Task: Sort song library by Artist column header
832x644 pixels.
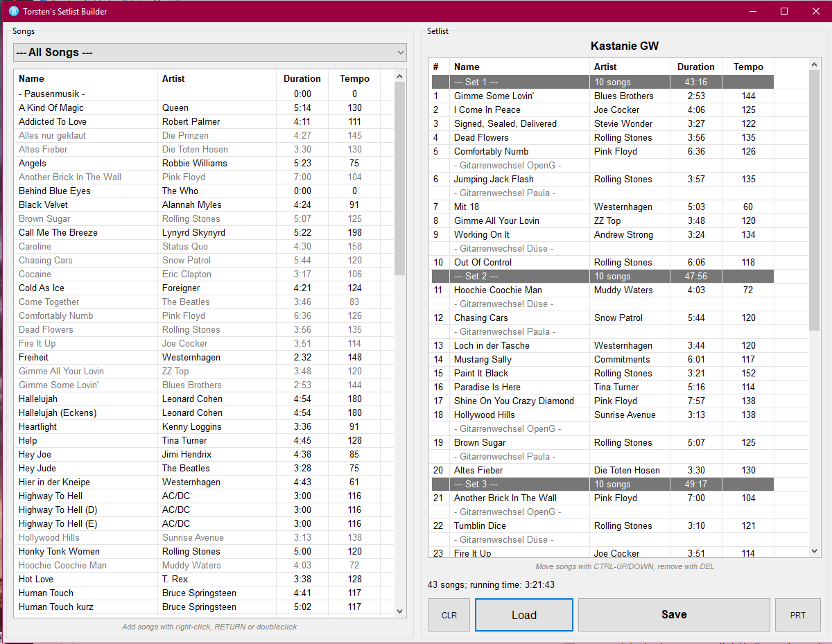Action: point(173,78)
